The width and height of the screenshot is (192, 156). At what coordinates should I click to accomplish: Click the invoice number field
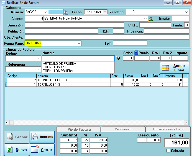coord(56,12)
